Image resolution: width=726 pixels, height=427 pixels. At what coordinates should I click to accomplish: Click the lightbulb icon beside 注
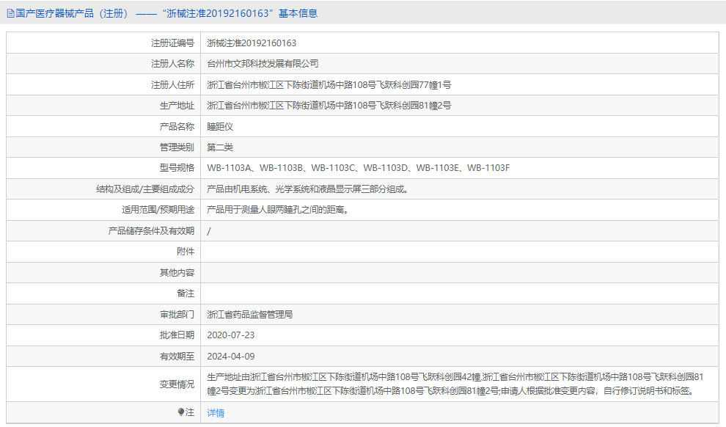pos(181,412)
